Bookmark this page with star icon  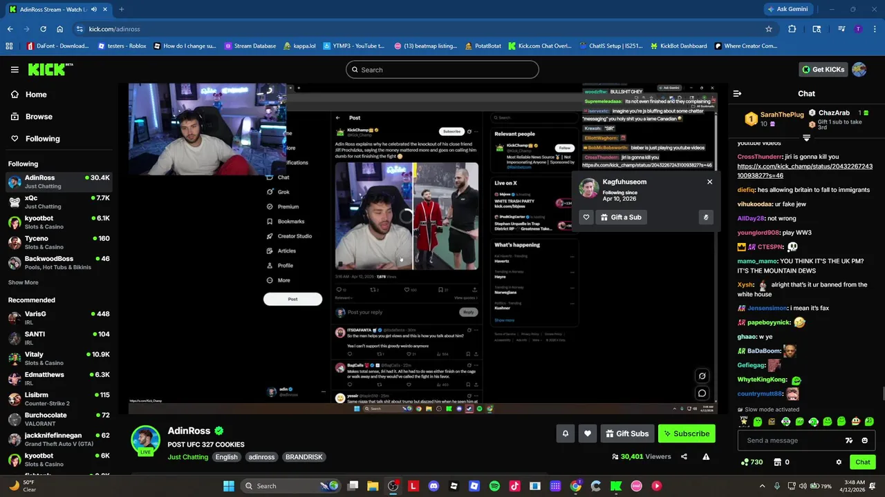coord(768,29)
